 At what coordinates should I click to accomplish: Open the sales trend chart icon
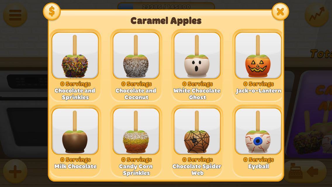(x=317, y=15)
